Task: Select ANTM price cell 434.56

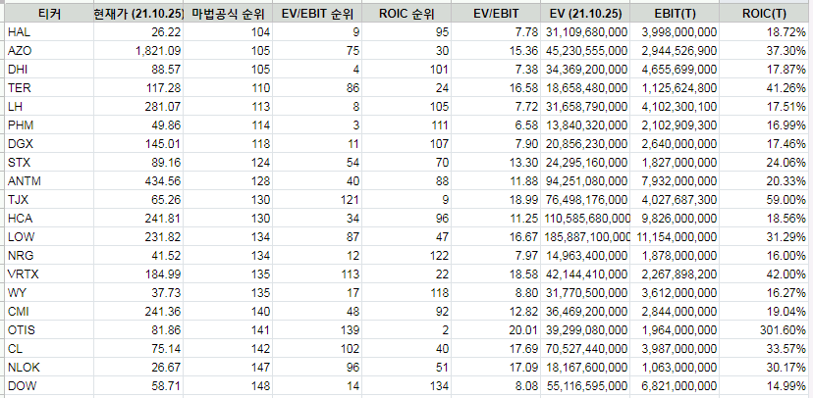Action: click(x=138, y=181)
